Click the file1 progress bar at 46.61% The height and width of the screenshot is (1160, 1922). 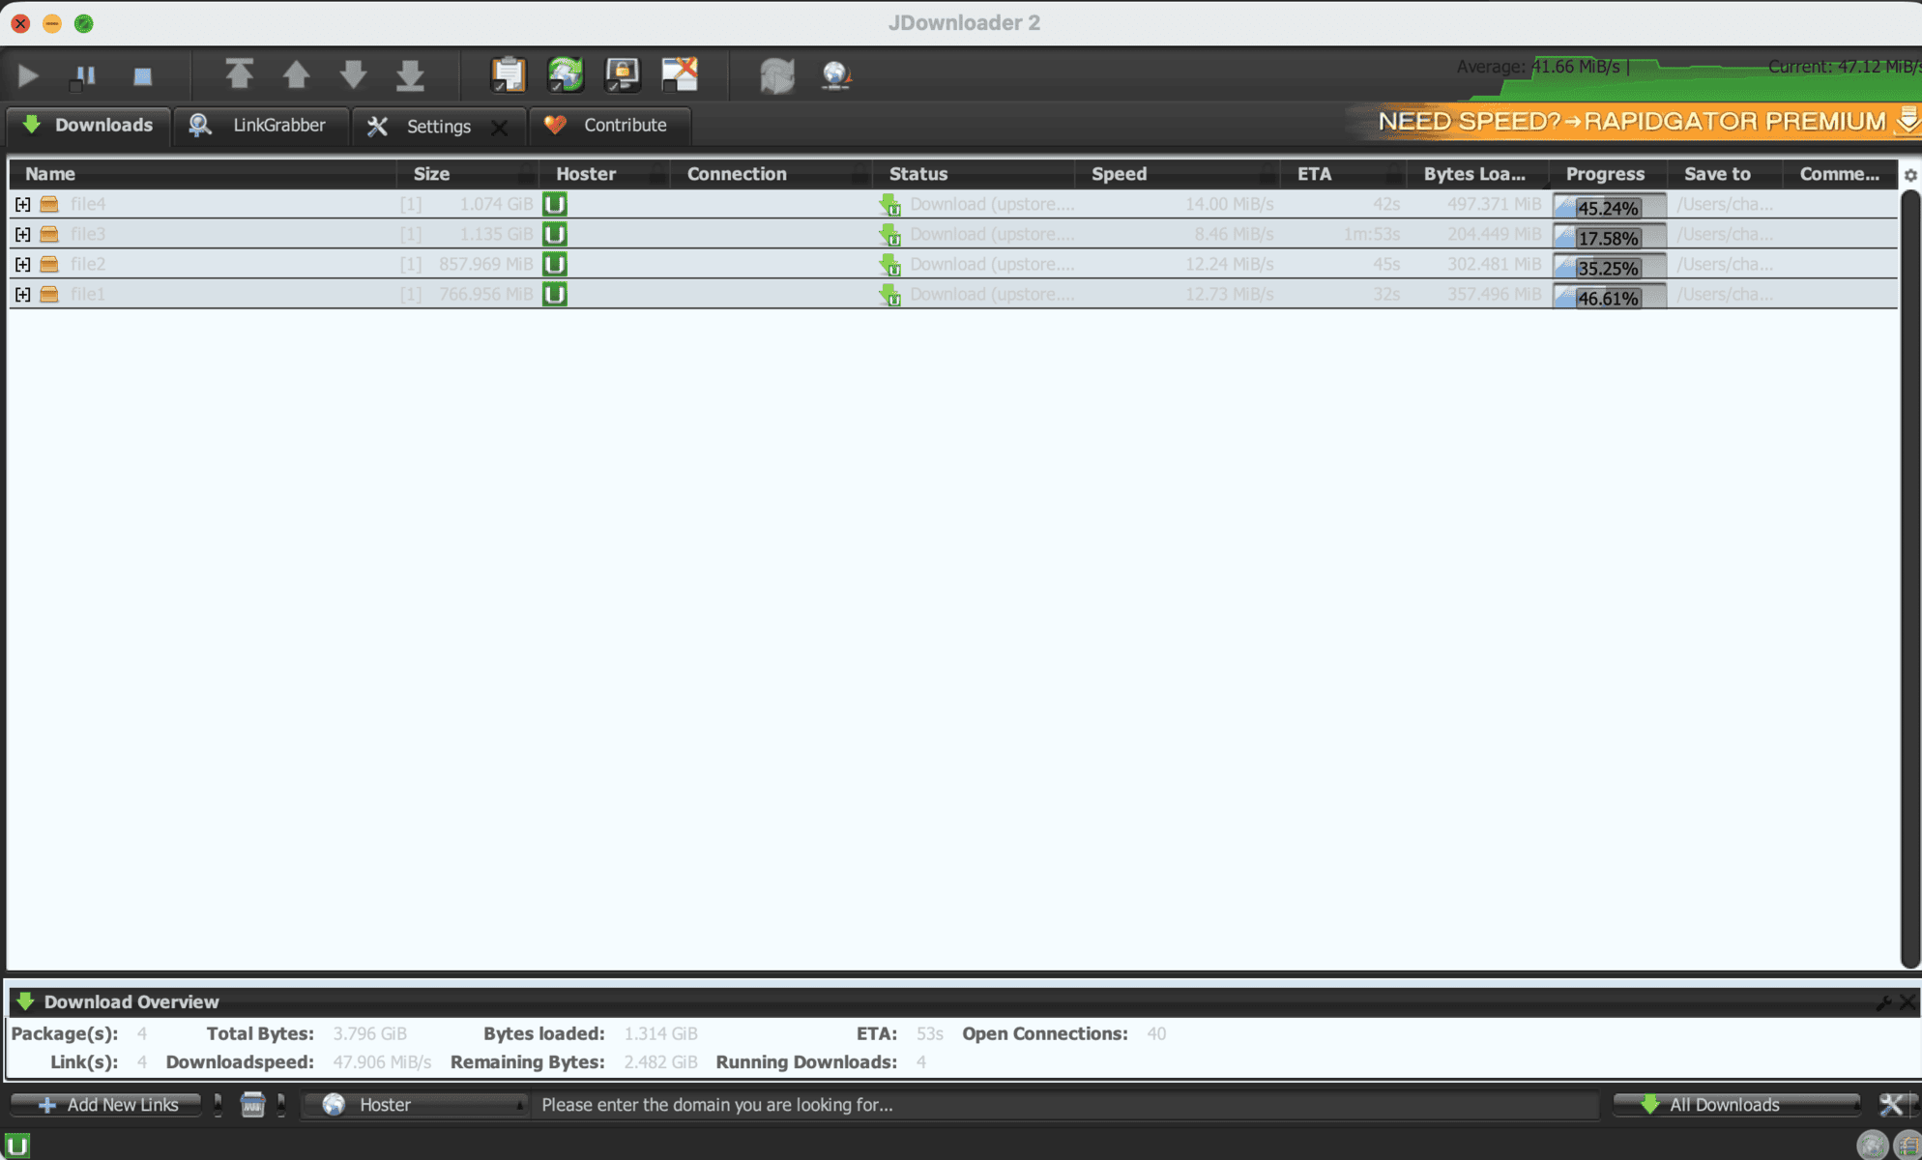pos(1609,297)
